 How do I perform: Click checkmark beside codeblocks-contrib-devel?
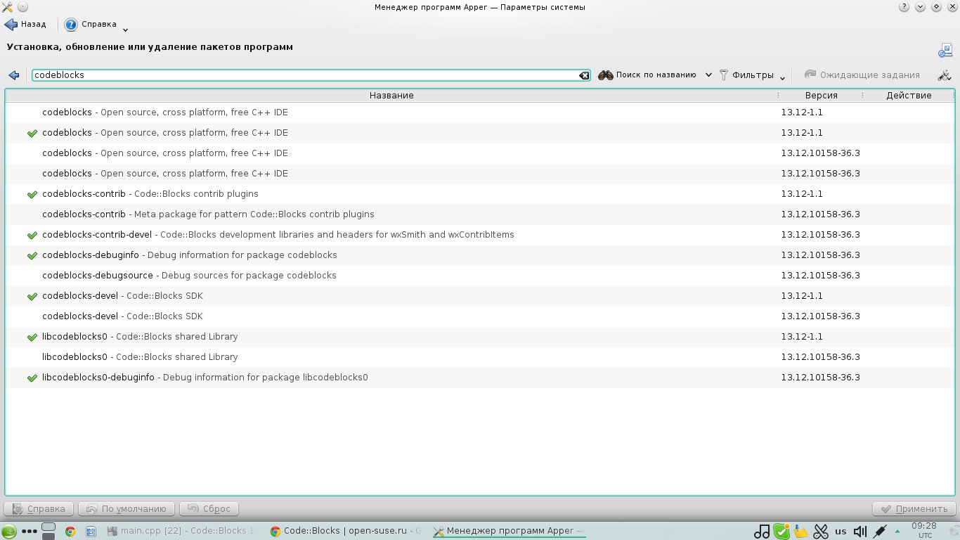click(32, 235)
